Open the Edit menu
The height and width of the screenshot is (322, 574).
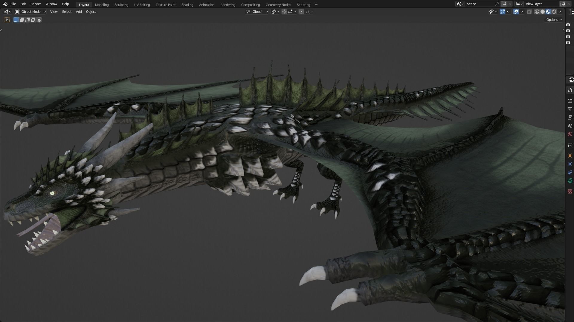[x=23, y=4]
